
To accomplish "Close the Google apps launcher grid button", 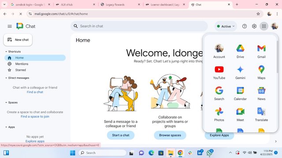I will pos(264,26).
